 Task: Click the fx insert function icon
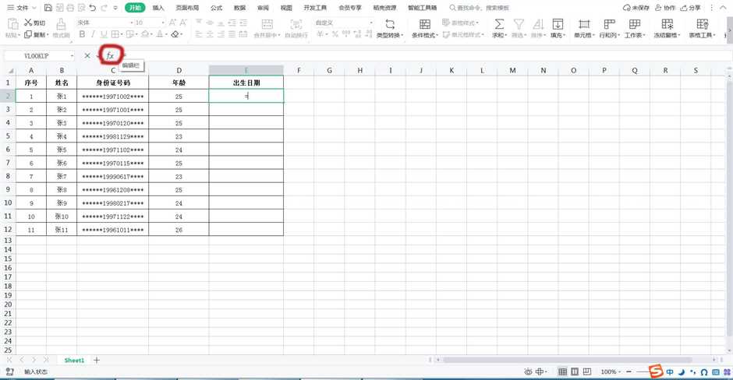click(x=110, y=56)
